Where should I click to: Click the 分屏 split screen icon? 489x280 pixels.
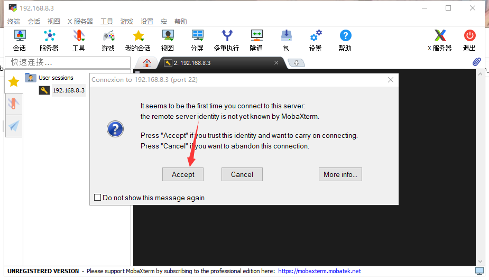[x=197, y=40]
